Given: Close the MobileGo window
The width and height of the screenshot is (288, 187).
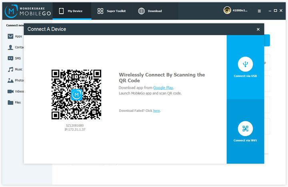Looking at the screenshot, I should pyautogui.click(x=281, y=11).
